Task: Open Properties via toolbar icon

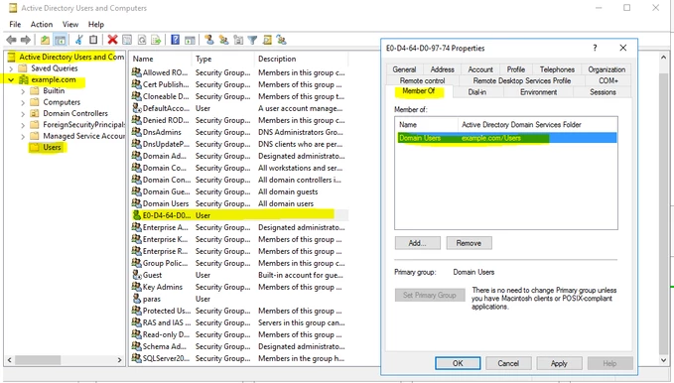Action: [x=127, y=40]
